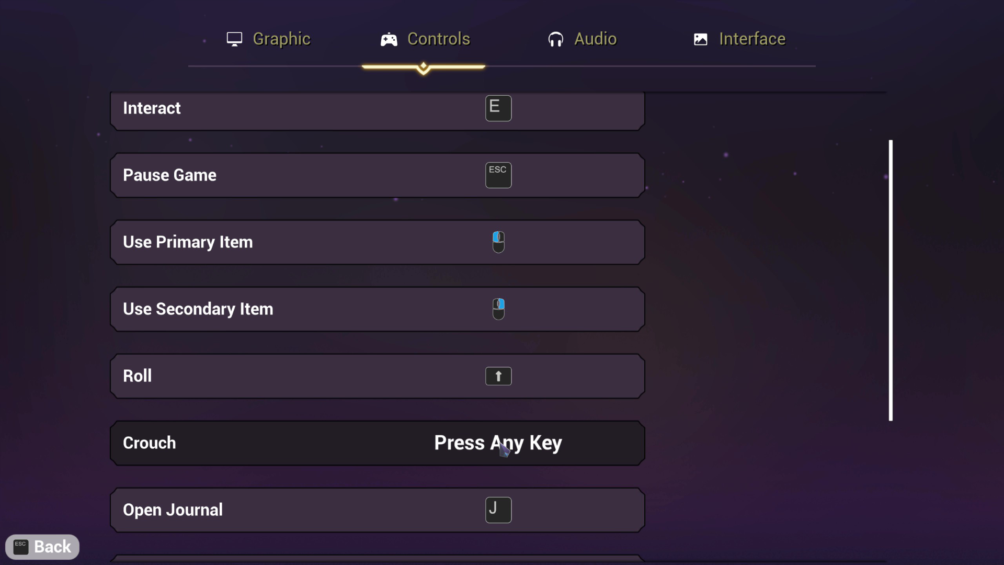Click the vertical scrollbar thumb
Screen dimensions: 1004x565
pyautogui.click(x=891, y=280)
